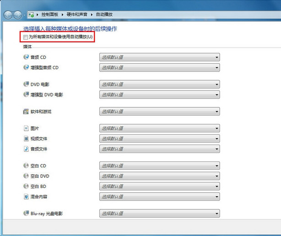
Task: Click the 图片 label text
Action: (x=35, y=129)
